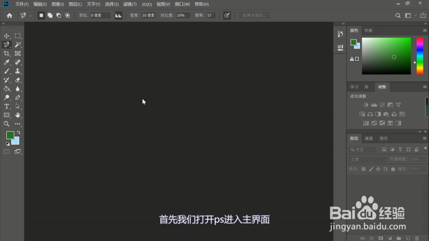Image resolution: width=429 pixels, height=241 pixels.
Task: Choose Add to Selection mode
Action: (50, 15)
